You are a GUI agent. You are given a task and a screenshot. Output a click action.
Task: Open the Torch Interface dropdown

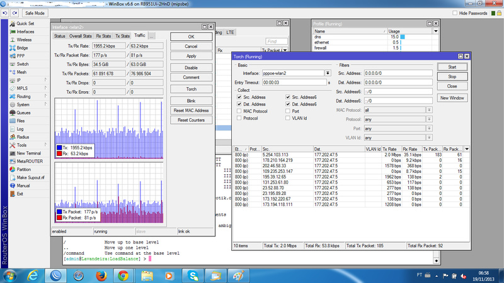point(326,73)
